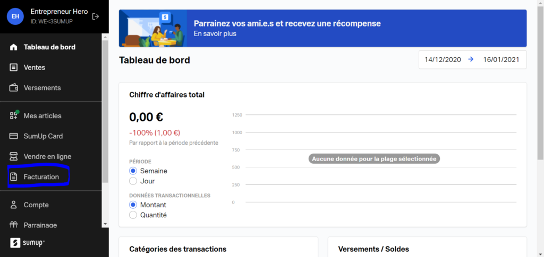Click the sidebar scrollbar down arrow

click(105, 225)
